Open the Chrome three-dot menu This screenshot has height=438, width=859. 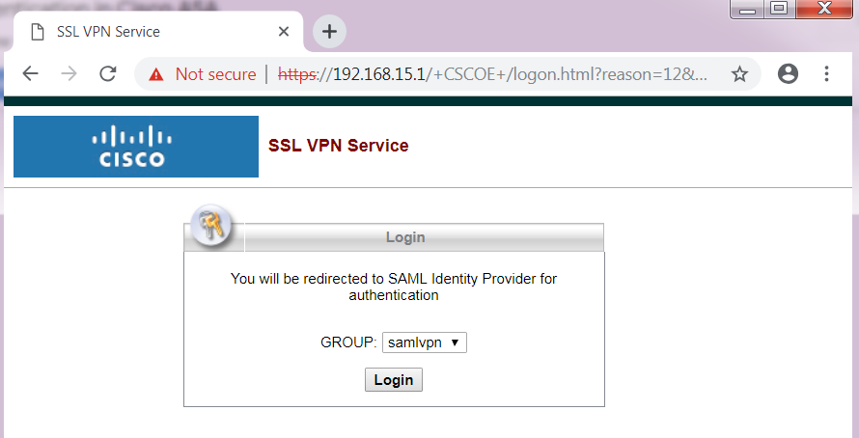click(826, 74)
